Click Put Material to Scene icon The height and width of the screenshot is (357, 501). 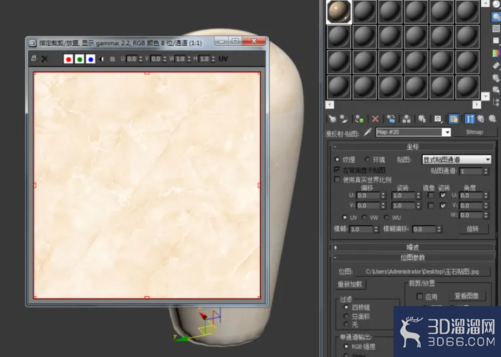(344, 119)
